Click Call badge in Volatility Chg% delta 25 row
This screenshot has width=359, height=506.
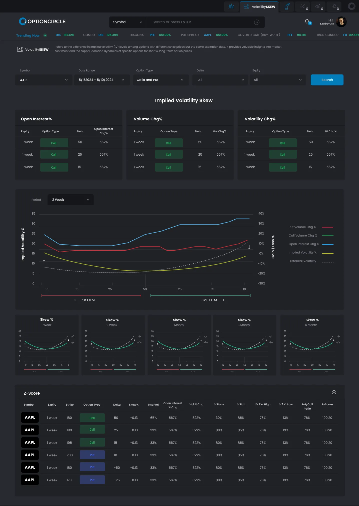[283, 154]
